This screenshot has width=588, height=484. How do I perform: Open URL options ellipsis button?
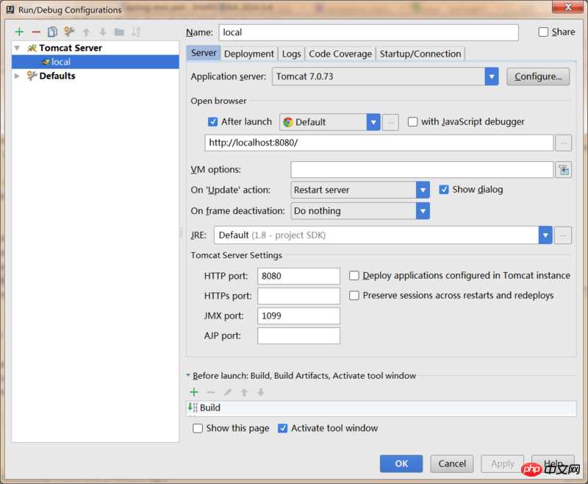[563, 143]
